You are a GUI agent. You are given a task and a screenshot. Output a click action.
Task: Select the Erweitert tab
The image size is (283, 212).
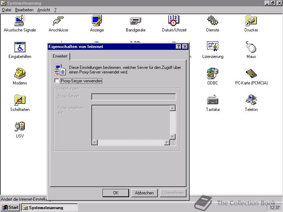[x=60, y=56]
